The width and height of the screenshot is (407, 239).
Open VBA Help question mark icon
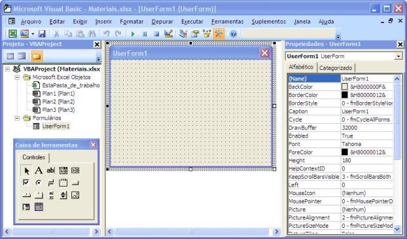[234, 34]
